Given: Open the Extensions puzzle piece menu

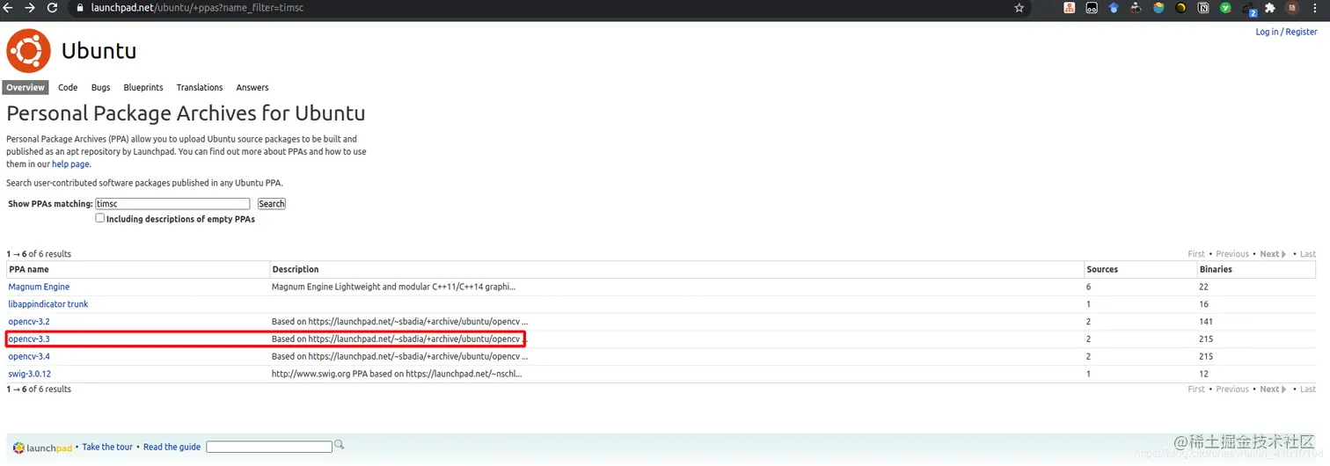Looking at the screenshot, I should click(x=1270, y=8).
